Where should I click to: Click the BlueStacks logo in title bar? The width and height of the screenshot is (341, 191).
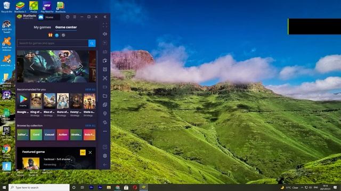[x=20, y=17]
